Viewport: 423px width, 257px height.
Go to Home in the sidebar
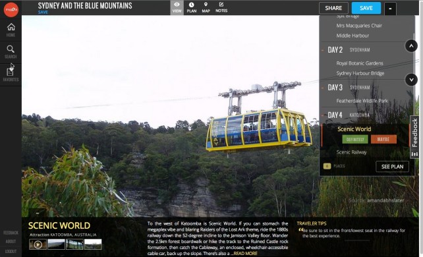click(x=11, y=30)
